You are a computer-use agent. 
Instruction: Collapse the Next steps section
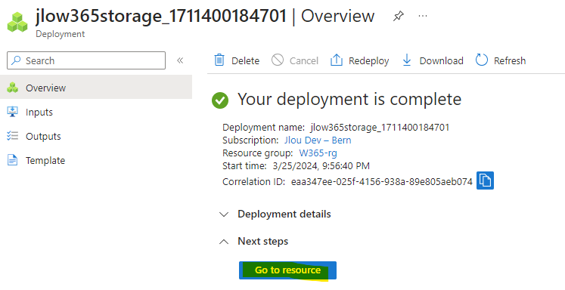[x=253, y=241]
